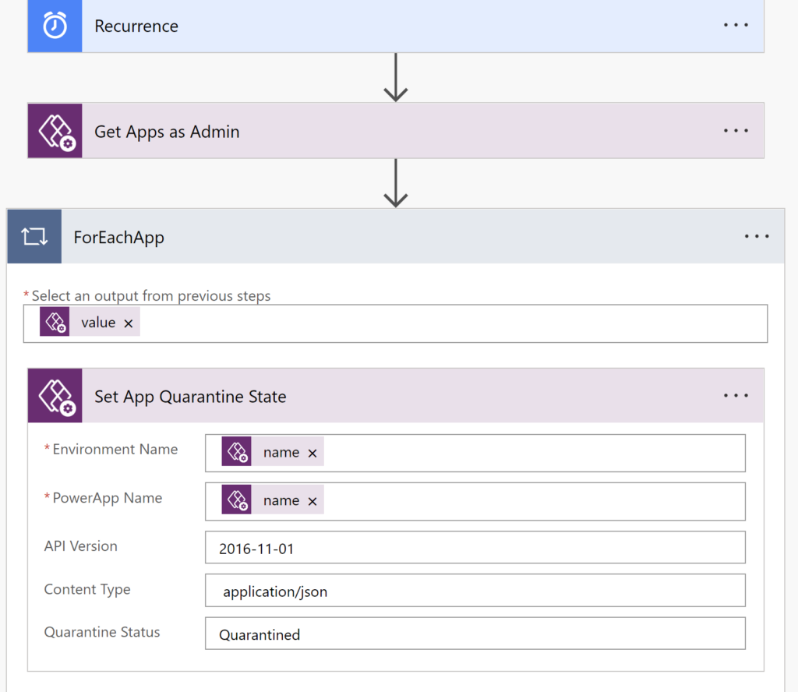This screenshot has height=692, width=798.
Task: Select the name token text in PowerApp Name
Action: click(281, 500)
